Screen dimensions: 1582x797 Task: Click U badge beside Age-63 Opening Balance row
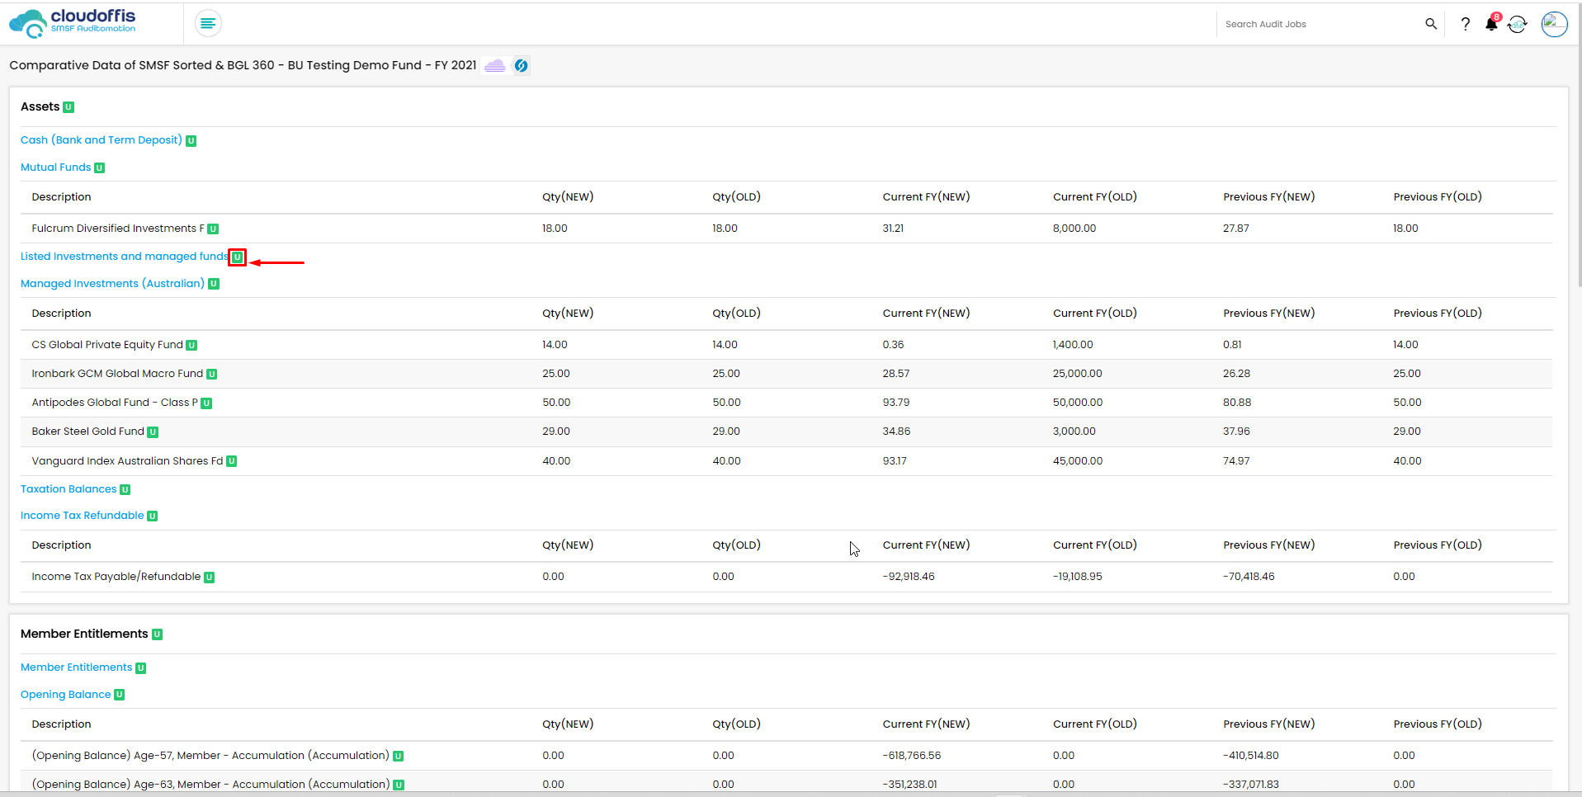pyautogui.click(x=399, y=785)
